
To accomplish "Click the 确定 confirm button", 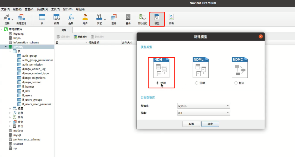I will click(x=210, y=124).
